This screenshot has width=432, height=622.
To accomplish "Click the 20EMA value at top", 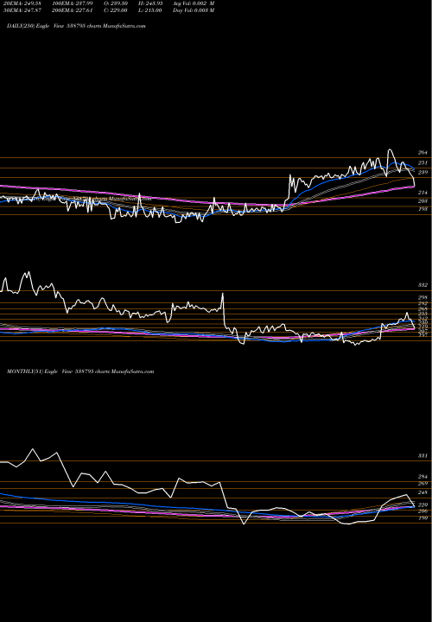I will pos(22,3).
